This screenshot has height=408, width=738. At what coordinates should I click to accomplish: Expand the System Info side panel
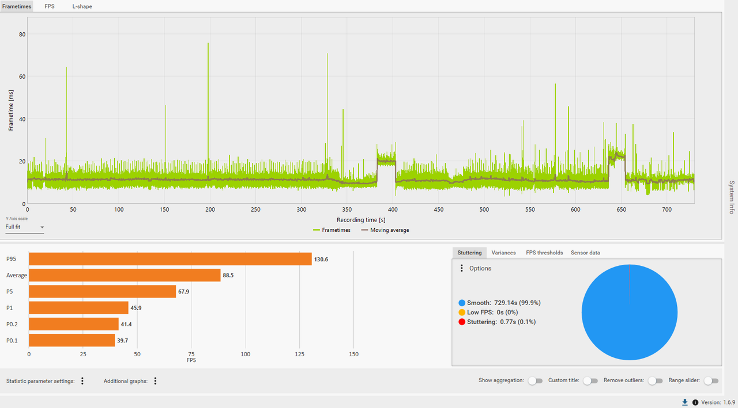(731, 197)
